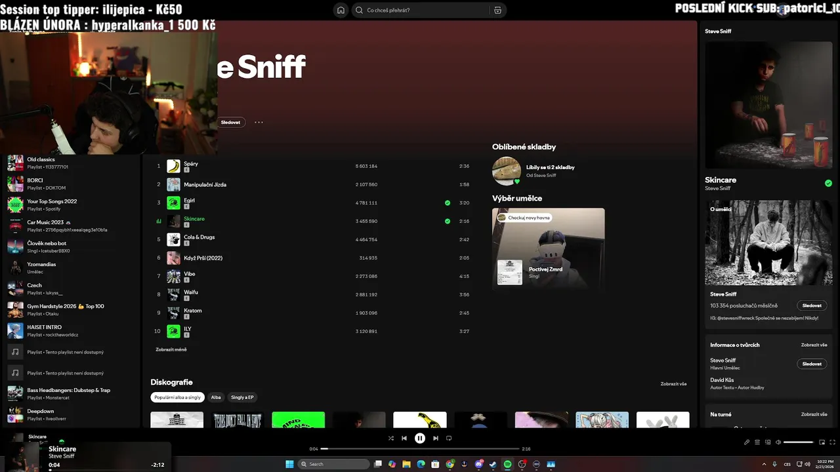Open the artist Yzomandias in library
The image size is (840, 472).
coord(72,268)
